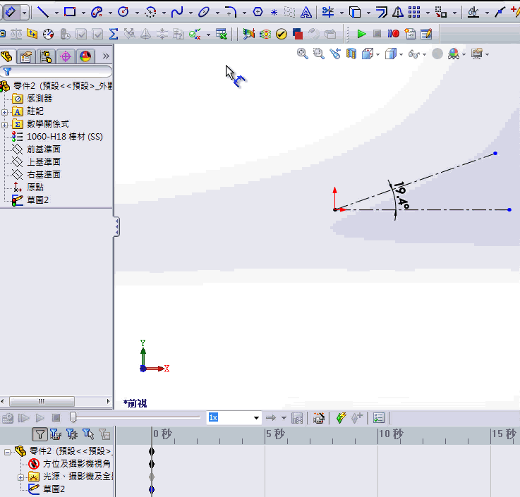The image size is (520, 497).
Task: Select the Rectangle sketch tool
Action: (x=70, y=12)
